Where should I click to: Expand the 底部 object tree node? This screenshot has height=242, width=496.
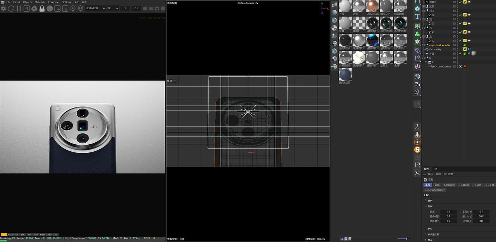[424, 7]
